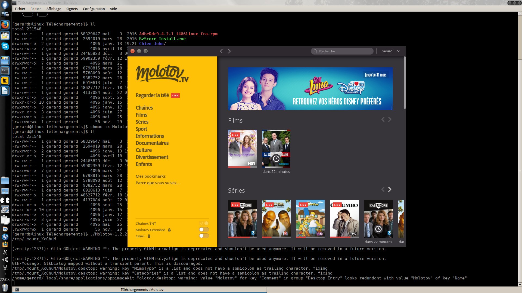This screenshot has width=522, height=293.
Task: Enable the Ciné+ switch
Action: [x=204, y=236]
